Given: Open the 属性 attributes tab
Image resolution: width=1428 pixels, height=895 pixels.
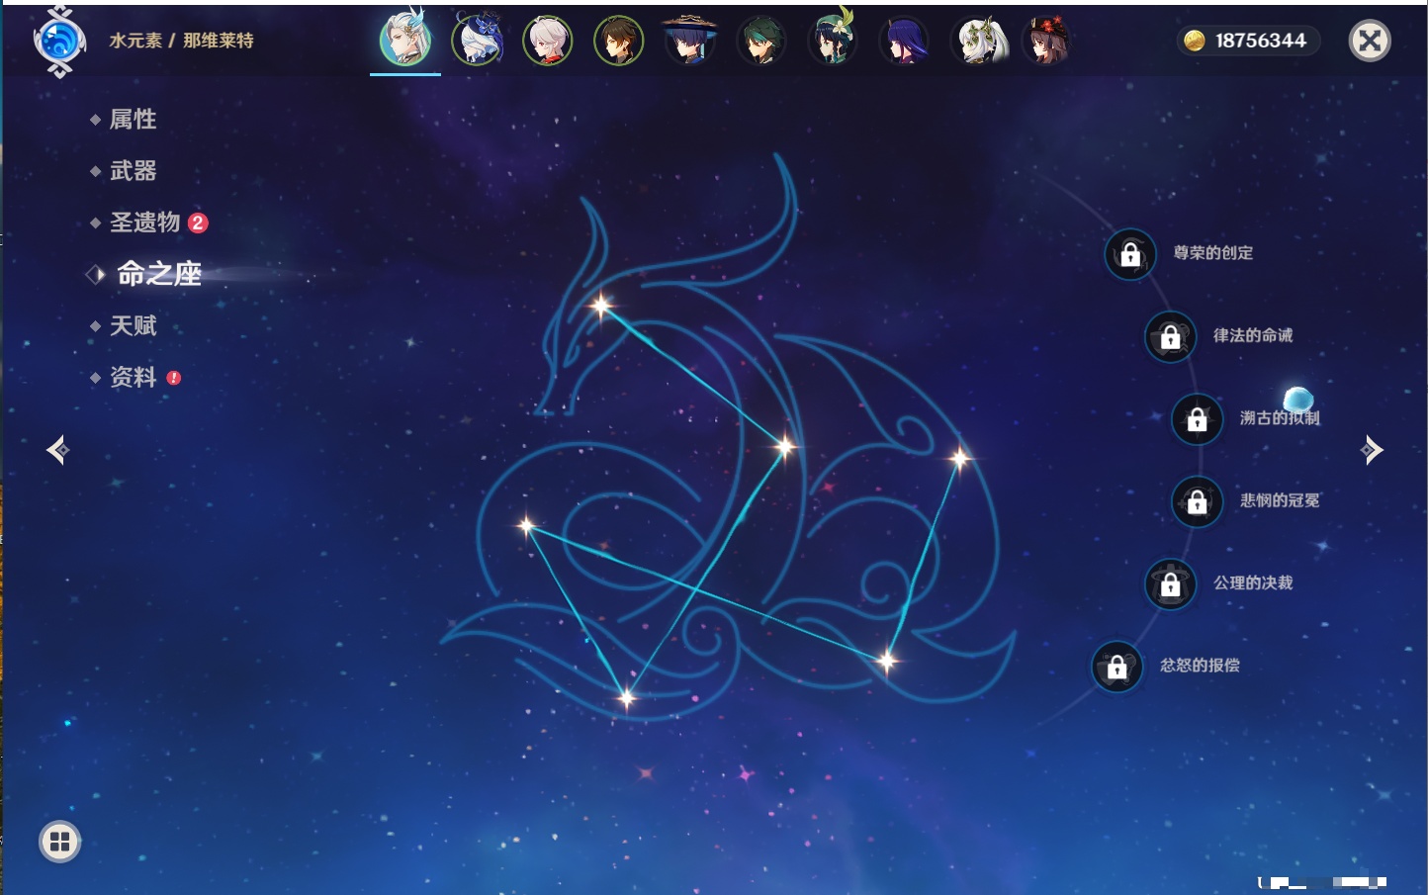Looking at the screenshot, I should click(x=133, y=120).
